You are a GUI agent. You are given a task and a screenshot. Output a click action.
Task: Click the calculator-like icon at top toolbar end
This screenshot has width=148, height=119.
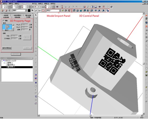click(x=112, y=7)
